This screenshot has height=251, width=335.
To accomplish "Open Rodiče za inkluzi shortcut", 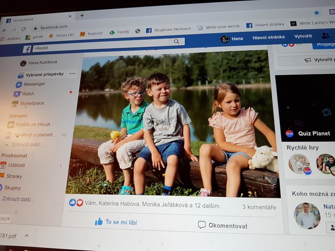I will pos(29,125).
